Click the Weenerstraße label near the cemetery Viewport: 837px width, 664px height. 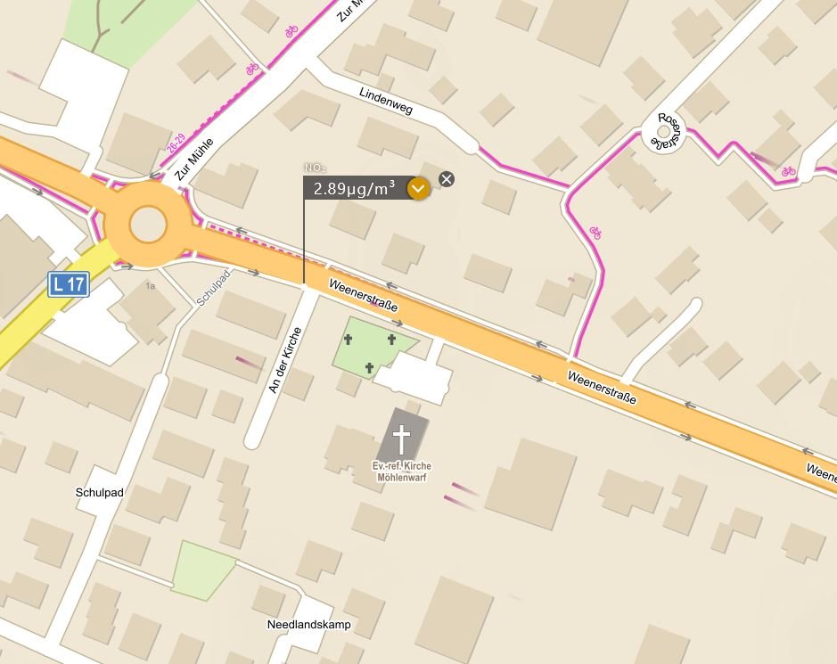pyautogui.click(x=364, y=295)
